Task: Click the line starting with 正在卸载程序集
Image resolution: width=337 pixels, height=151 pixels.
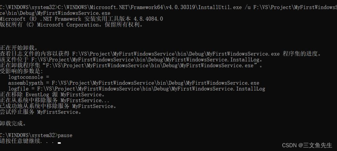Action: coord(131,65)
